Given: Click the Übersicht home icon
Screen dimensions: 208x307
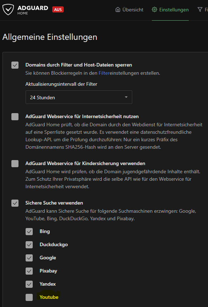Looking at the screenshot, I should coord(118,10).
